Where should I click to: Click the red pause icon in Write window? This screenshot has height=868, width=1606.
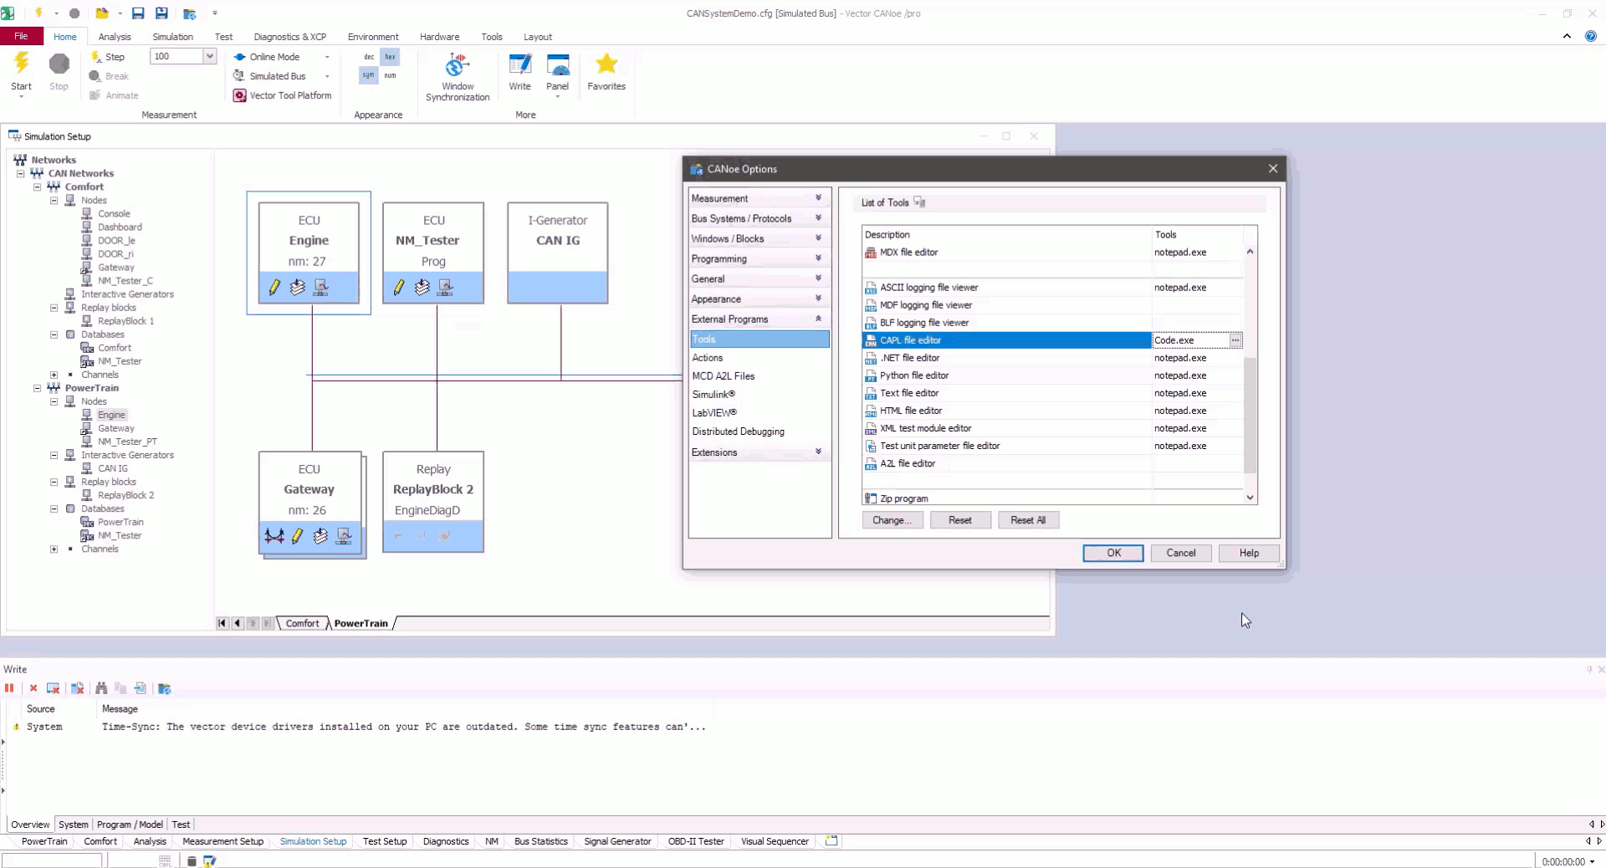click(x=9, y=688)
